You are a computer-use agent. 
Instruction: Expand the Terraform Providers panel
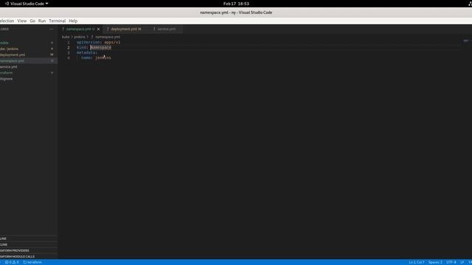click(29, 250)
